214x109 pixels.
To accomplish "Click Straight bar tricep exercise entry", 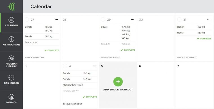I will coord(80,85).
